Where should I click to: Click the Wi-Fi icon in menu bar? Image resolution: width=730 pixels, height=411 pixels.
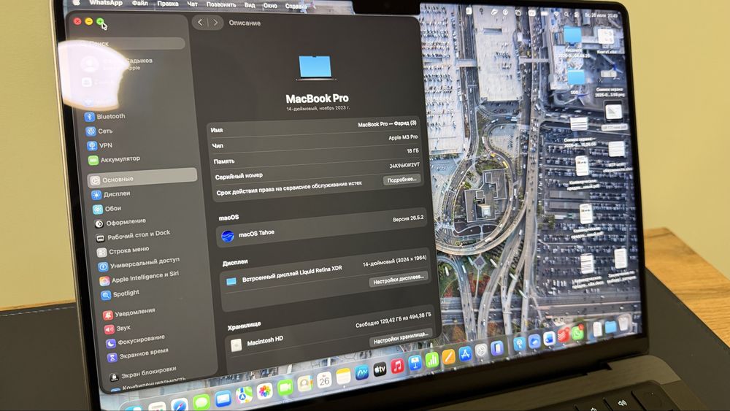(556, 15)
